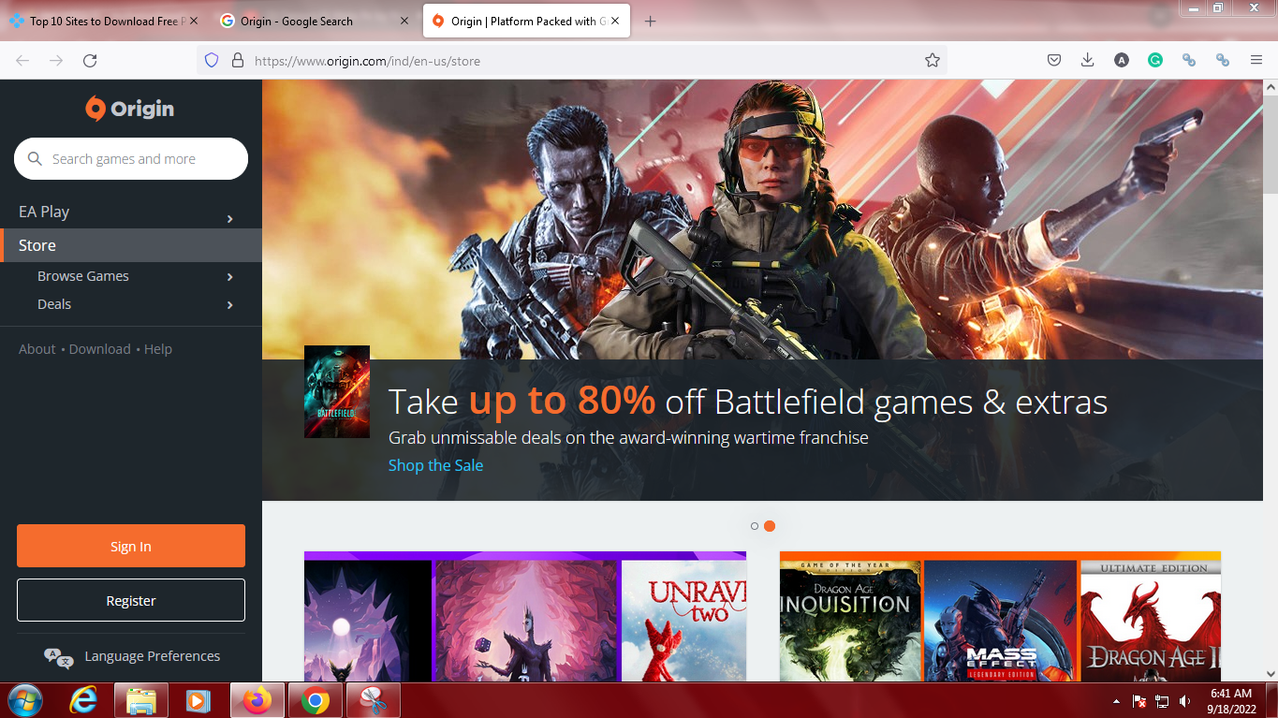This screenshot has height=718, width=1278.
Task: Bookmark this page with the star icon
Action: coord(933,61)
